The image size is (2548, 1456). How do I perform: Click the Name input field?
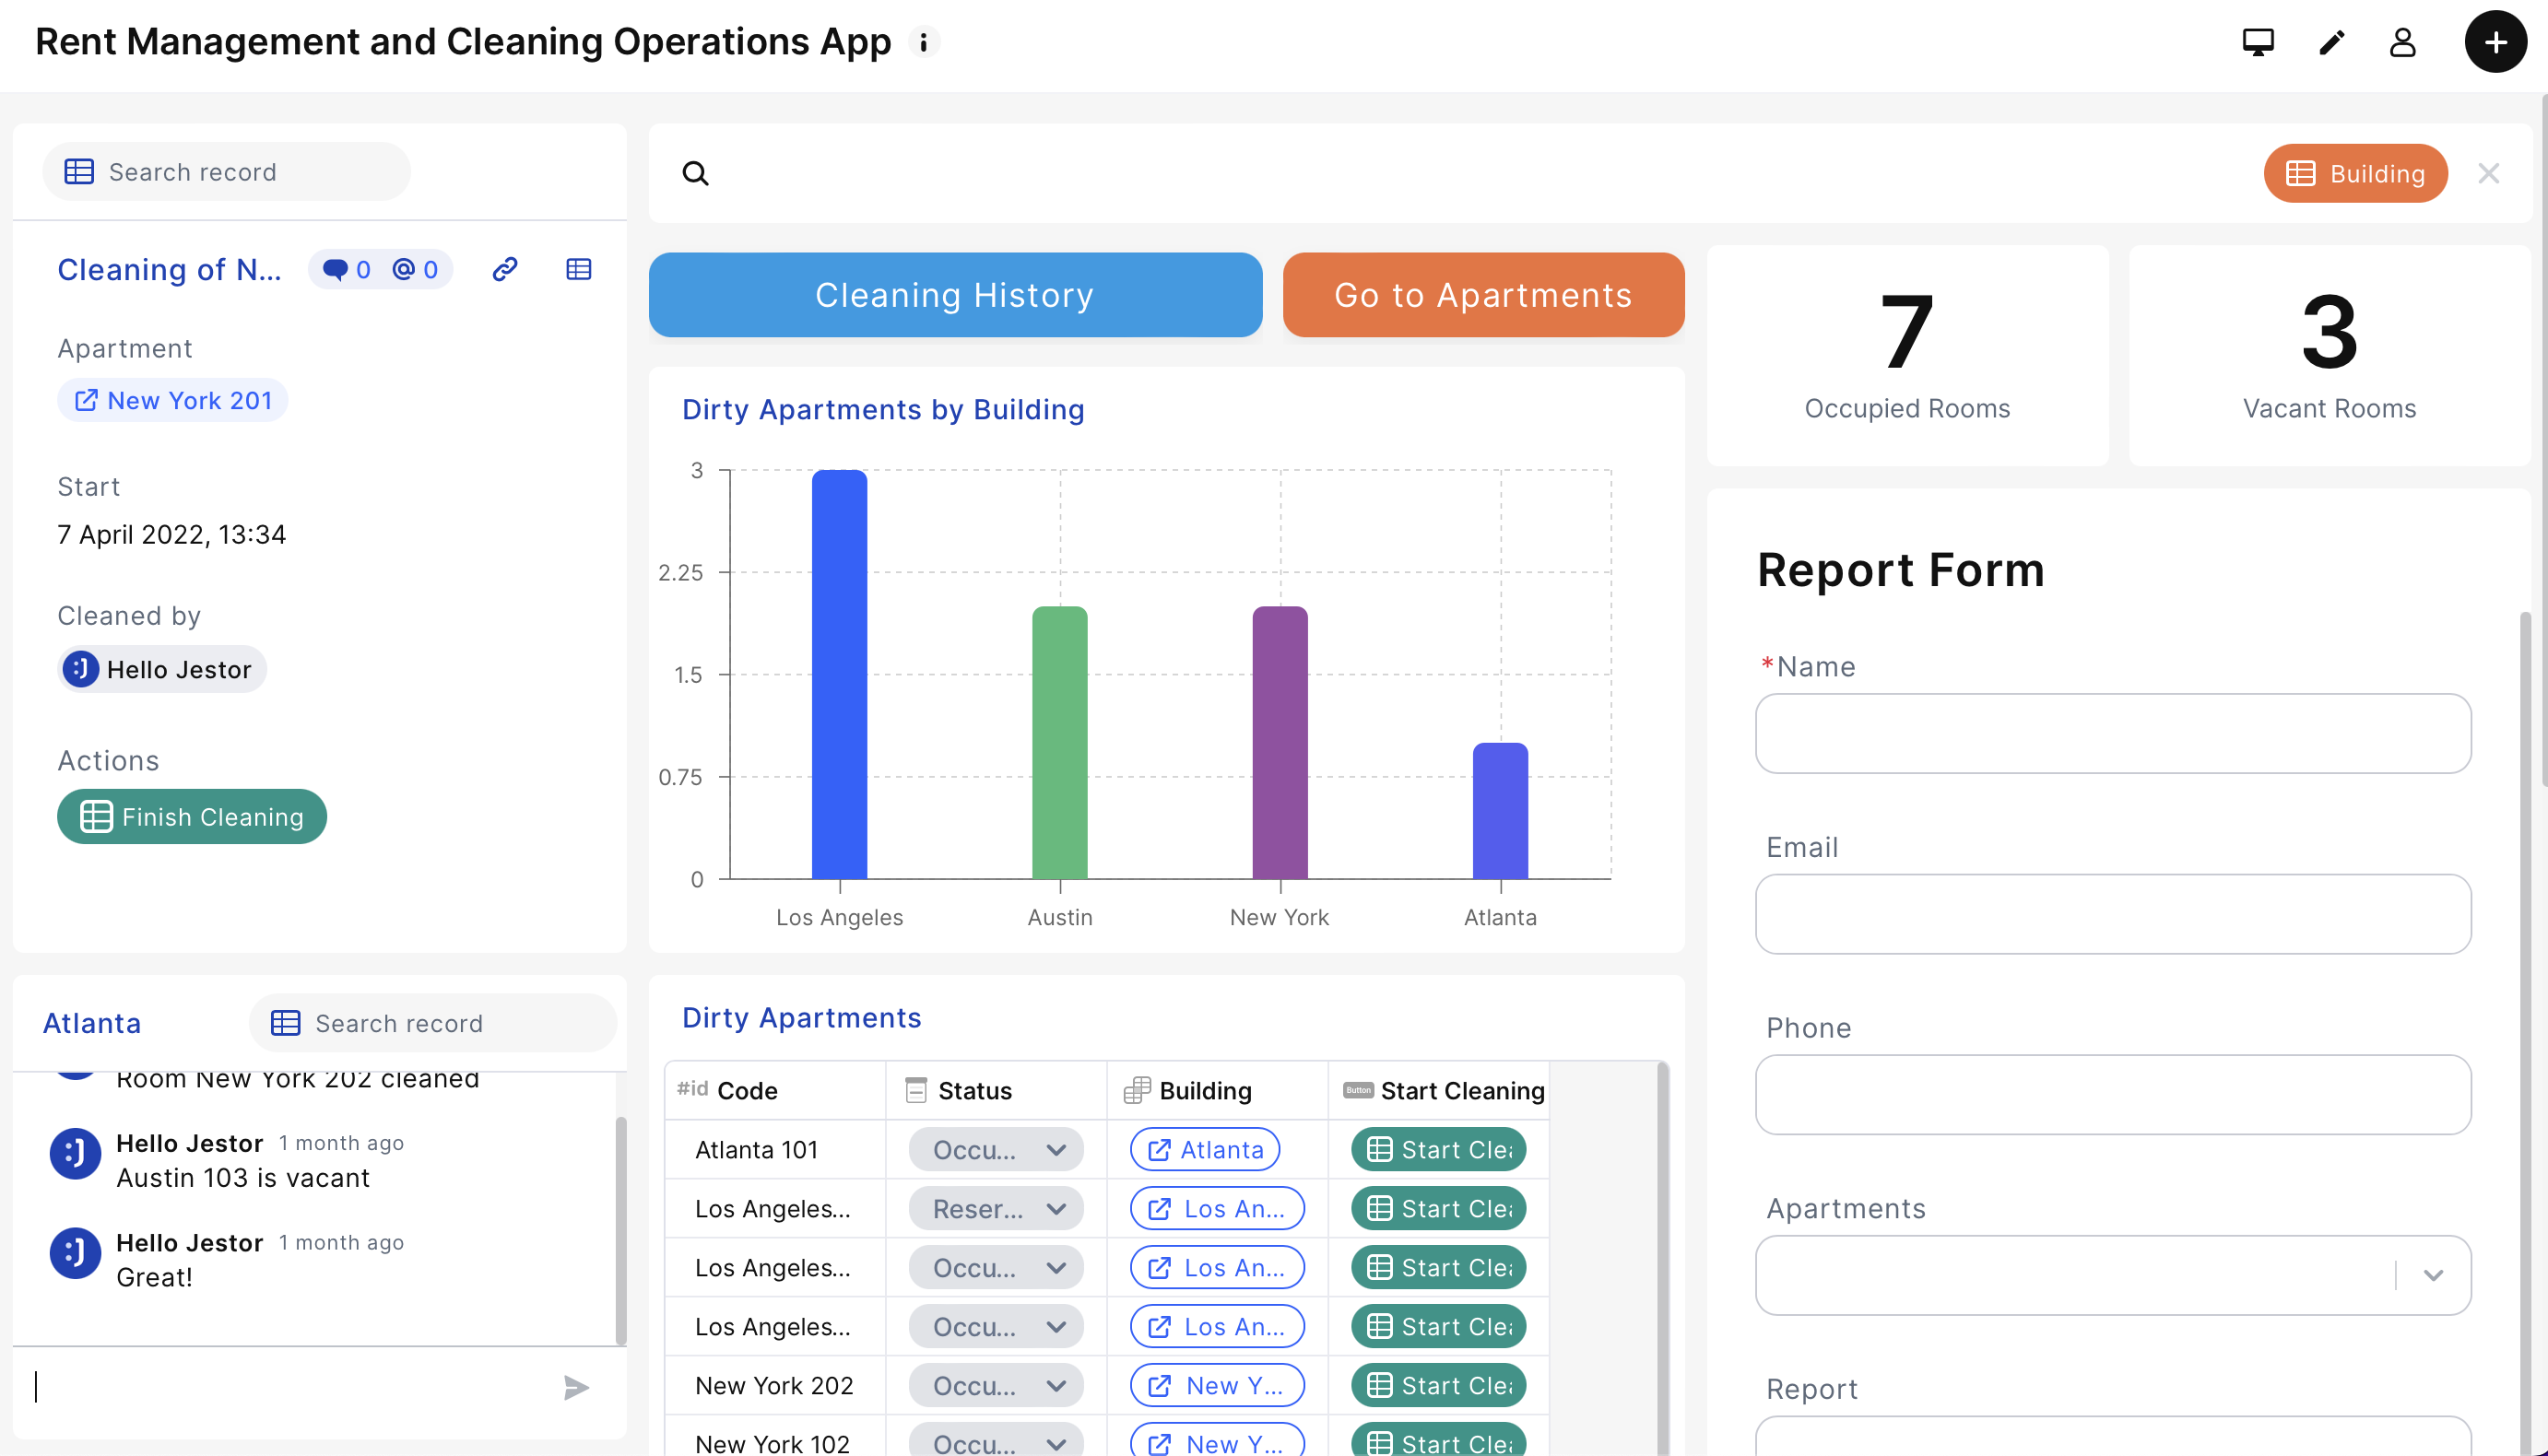[x=2112, y=733]
